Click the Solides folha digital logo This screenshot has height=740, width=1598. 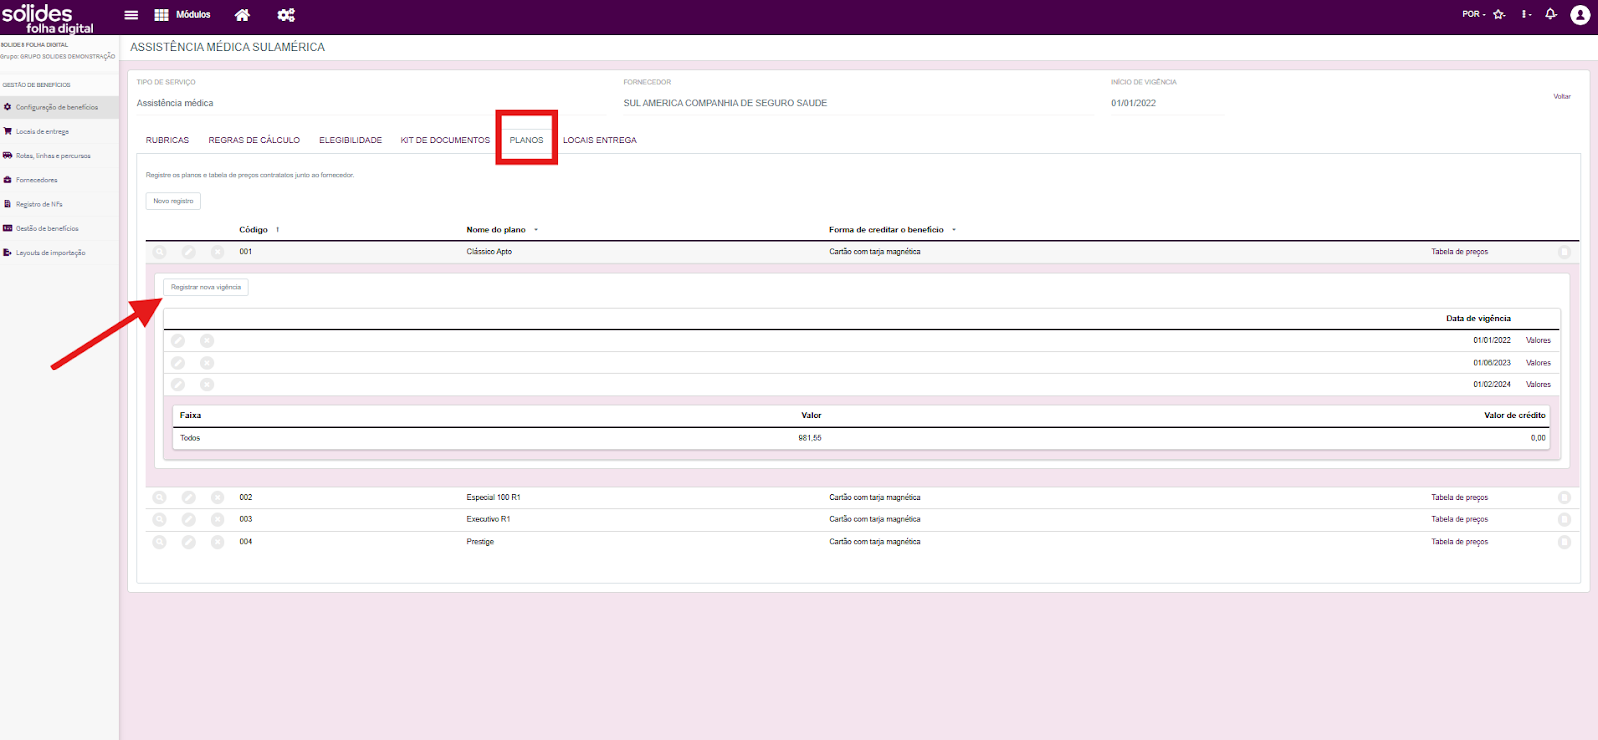coord(47,18)
